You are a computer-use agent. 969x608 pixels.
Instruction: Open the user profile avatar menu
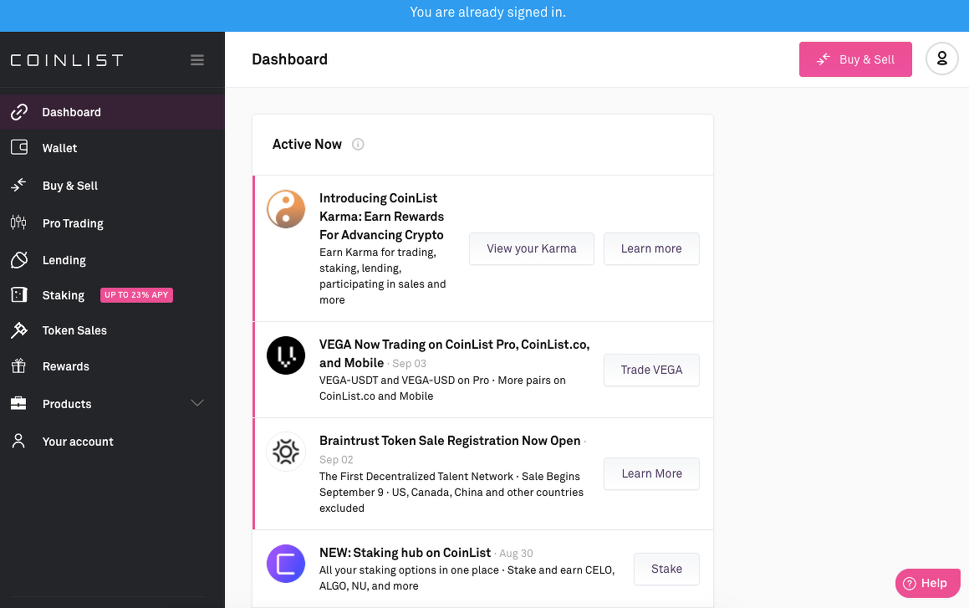(941, 59)
